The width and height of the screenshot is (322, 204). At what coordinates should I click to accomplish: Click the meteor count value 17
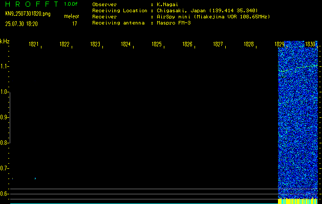point(75,24)
